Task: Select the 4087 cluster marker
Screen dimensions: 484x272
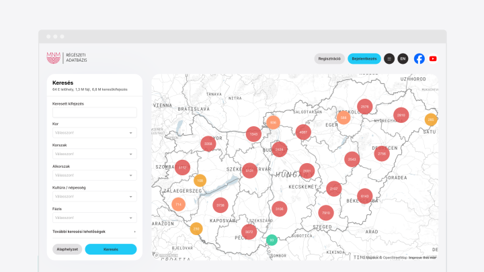Action: [x=303, y=132]
